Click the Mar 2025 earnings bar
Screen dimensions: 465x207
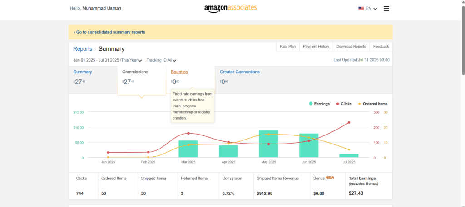tap(188, 149)
